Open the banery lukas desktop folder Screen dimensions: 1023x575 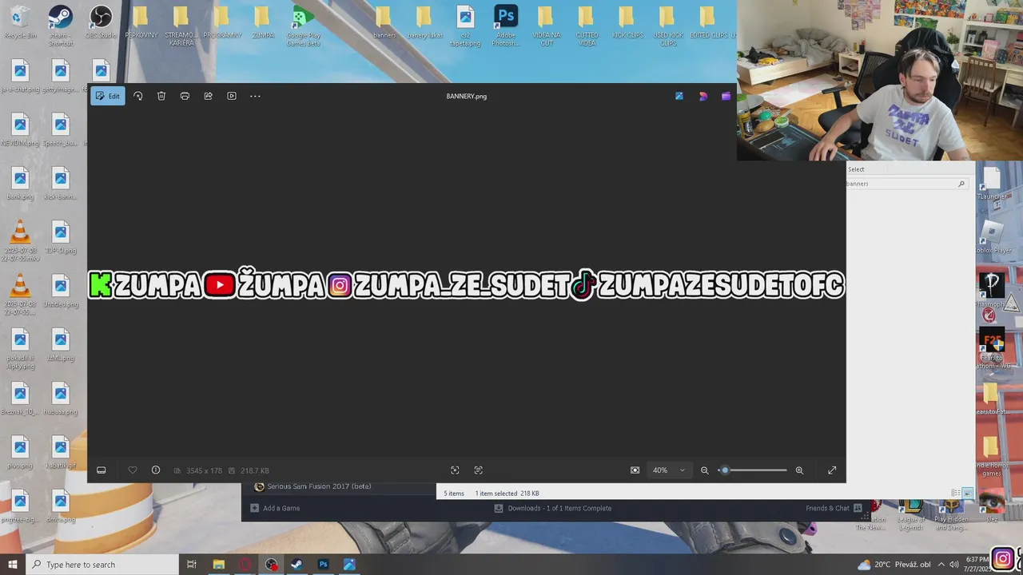tap(424, 22)
